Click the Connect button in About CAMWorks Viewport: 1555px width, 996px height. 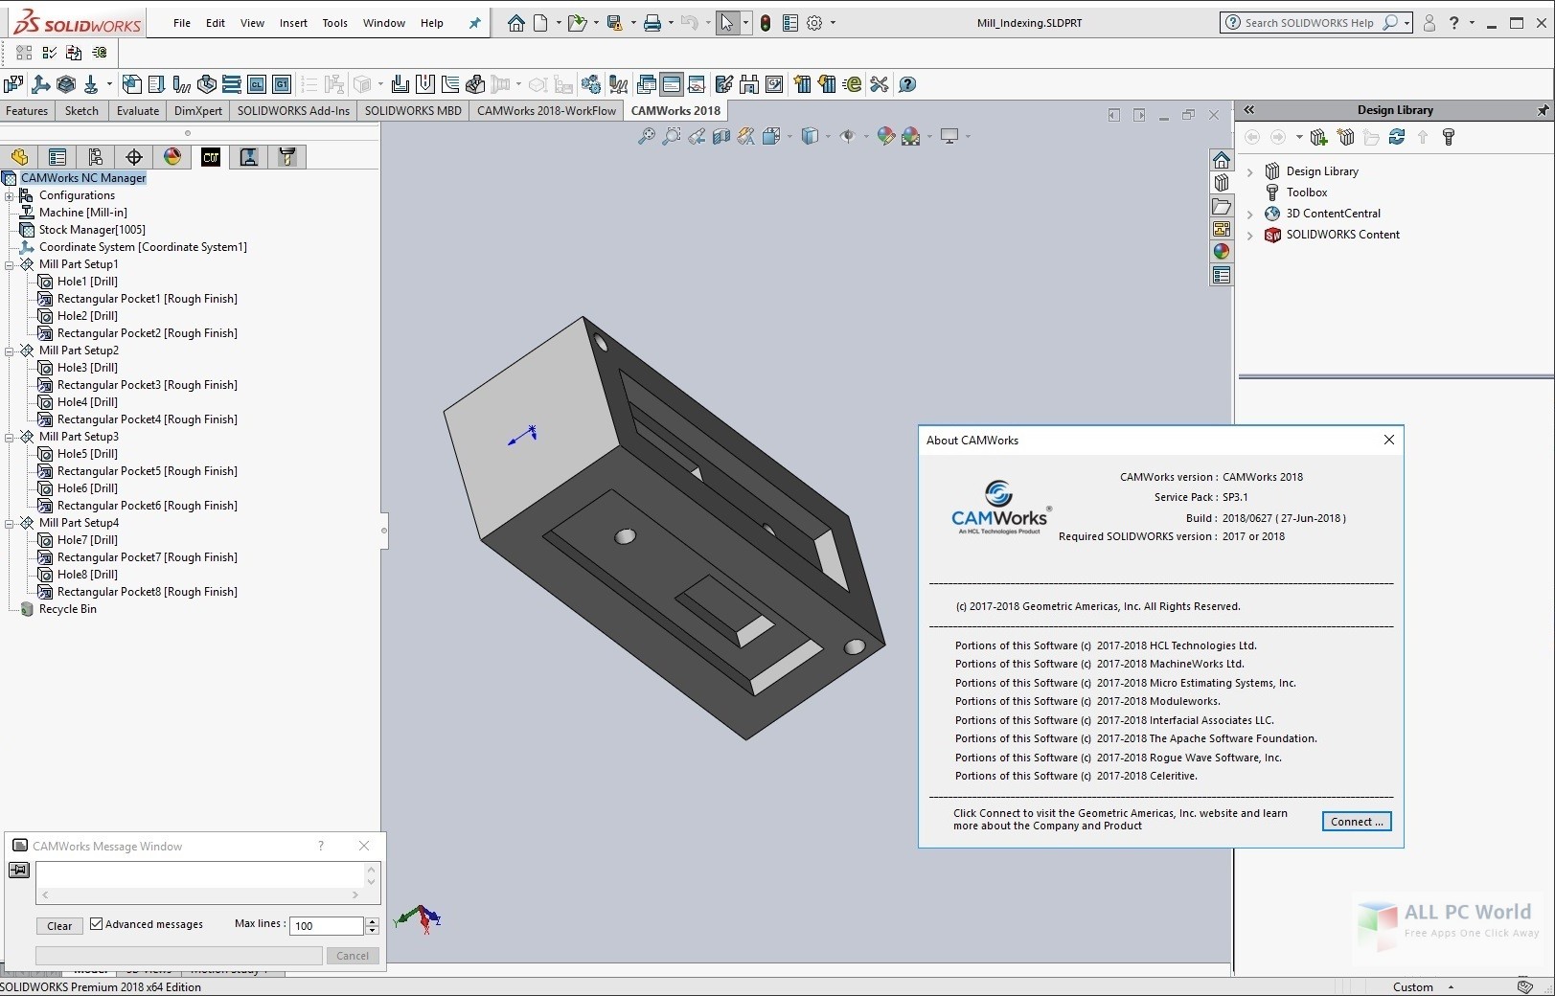click(x=1357, y=822)
